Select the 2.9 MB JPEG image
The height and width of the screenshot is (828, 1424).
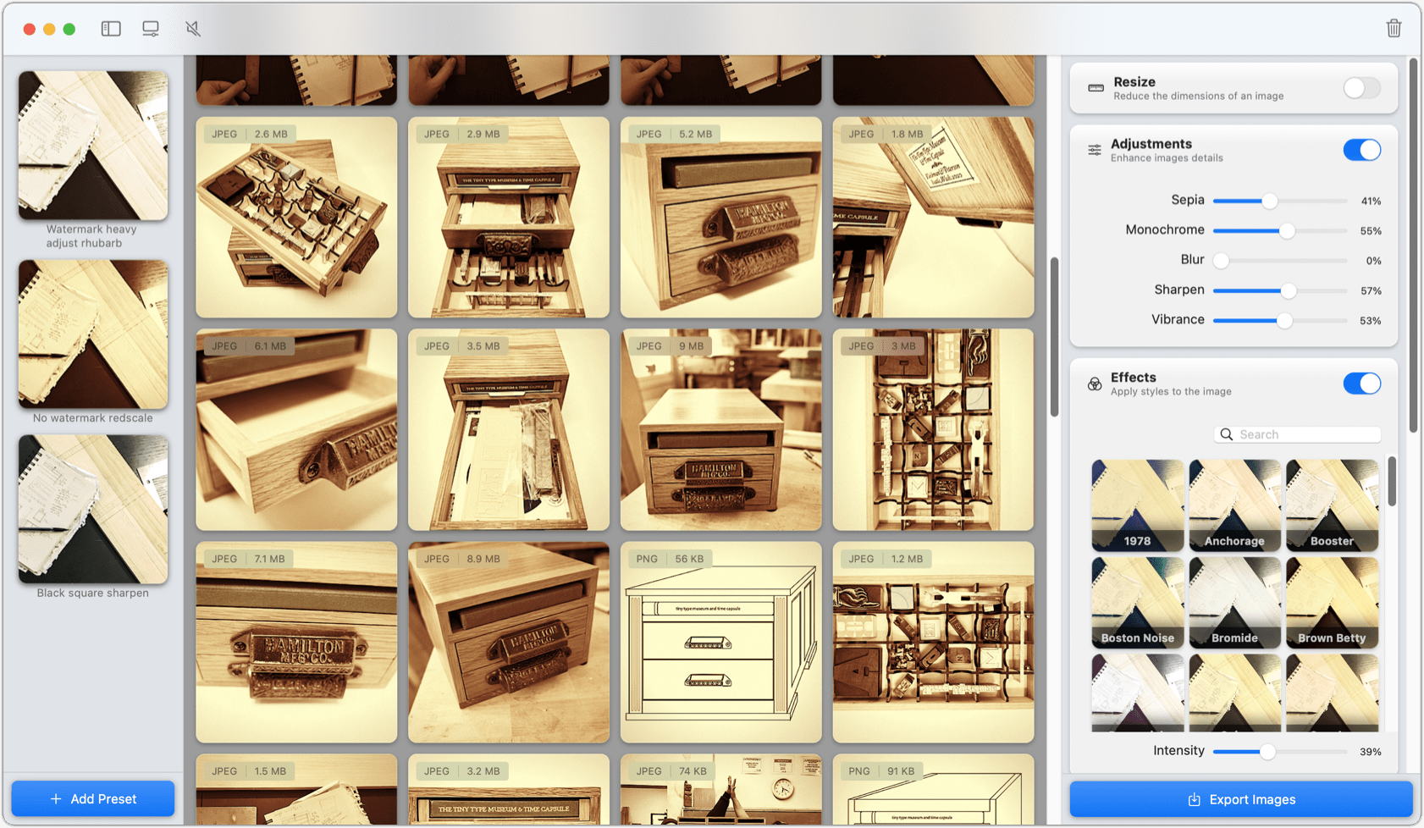tap(509, 218)
